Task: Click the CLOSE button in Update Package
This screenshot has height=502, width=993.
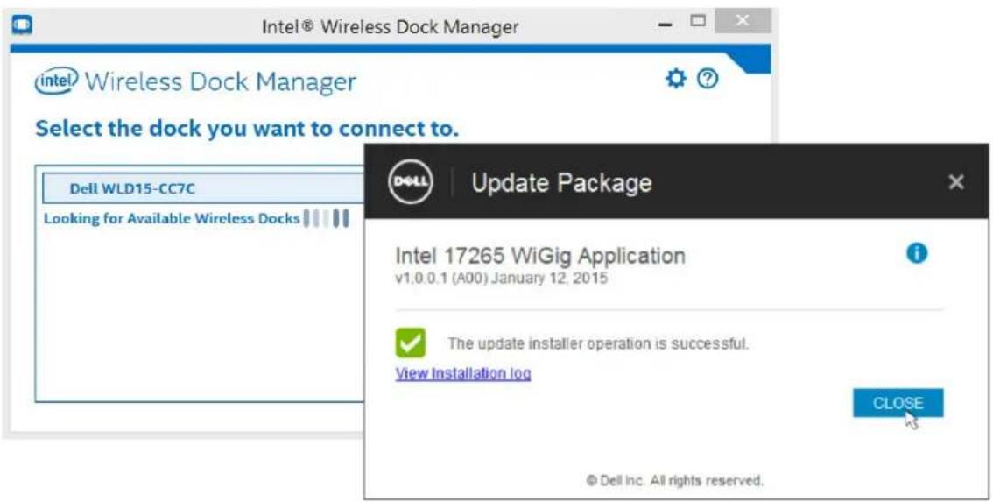Action: (x=898, y=403)
